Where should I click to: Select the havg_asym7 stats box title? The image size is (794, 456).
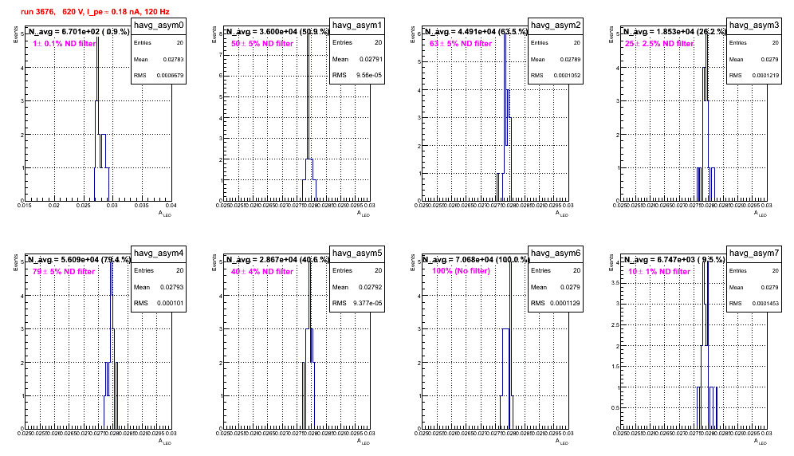[x=754, y=253]
